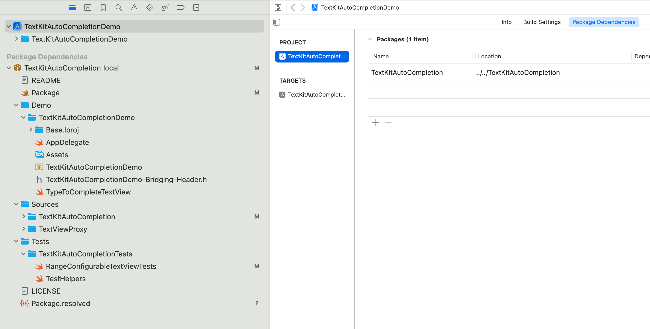The height and width of the screenshot is (329, 650).
Task: Sort by the Name column header
Action: (381, 56)
